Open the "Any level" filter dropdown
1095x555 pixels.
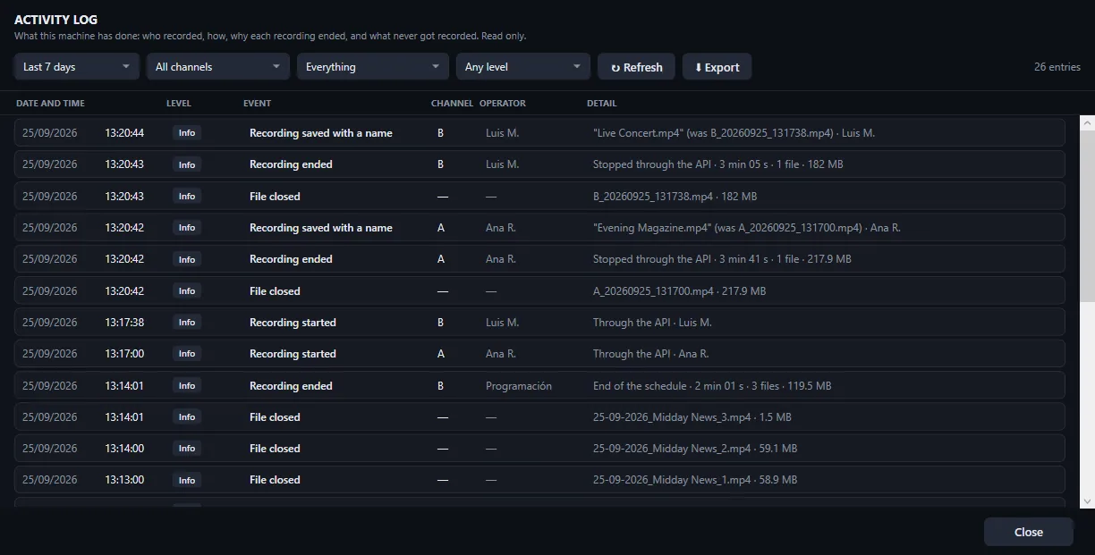pos(523,67)
